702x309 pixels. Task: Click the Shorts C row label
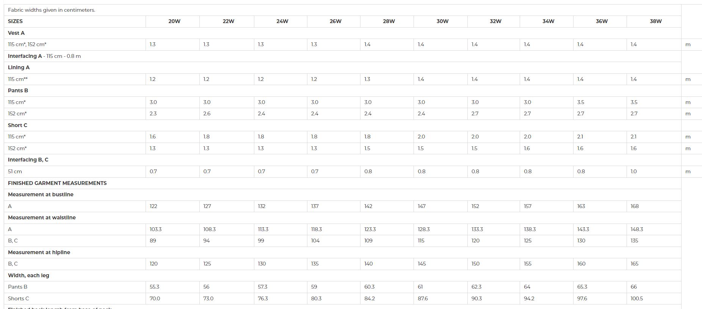19,298
